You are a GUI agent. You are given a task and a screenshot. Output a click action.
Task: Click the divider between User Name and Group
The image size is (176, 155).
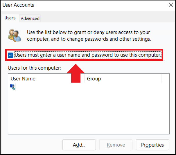pos(85,79)
